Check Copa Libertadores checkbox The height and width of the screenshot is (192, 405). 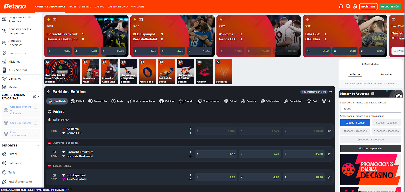(35, 123)
